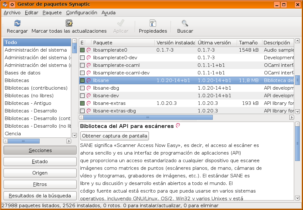Click sections list scroll-down arrow
The height and width of the screenshot is (210, 303).
74,135
